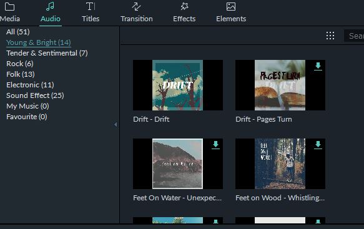Open the Titles tab
364x229 pixels.
[91, 12]
